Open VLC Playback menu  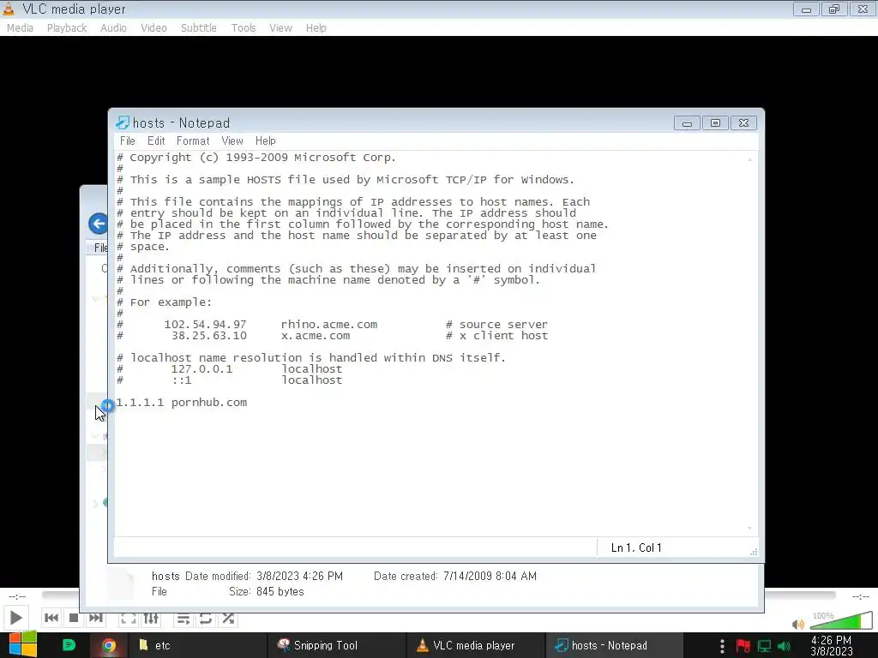[67, 28]
